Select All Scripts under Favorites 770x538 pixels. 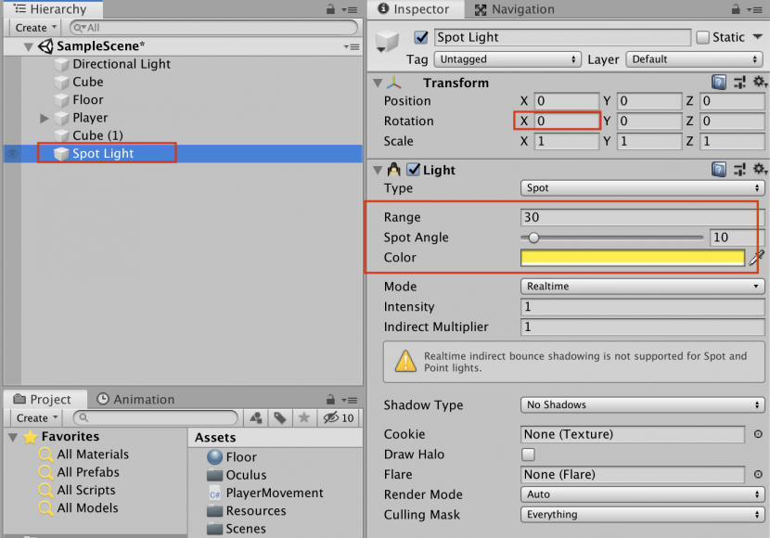pos(88,490)
